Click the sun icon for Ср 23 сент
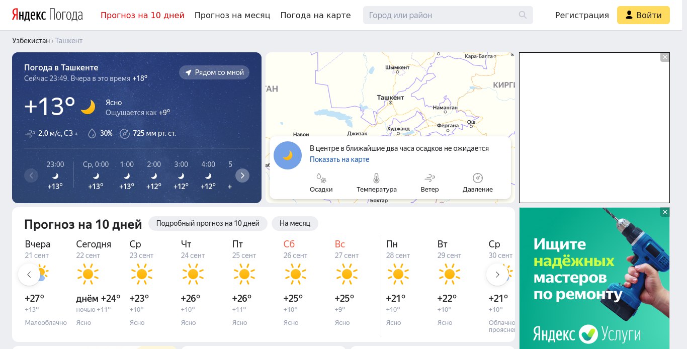The width and height of the screenshot is (687, 349). pyautogui.click(x=141, y=274)
